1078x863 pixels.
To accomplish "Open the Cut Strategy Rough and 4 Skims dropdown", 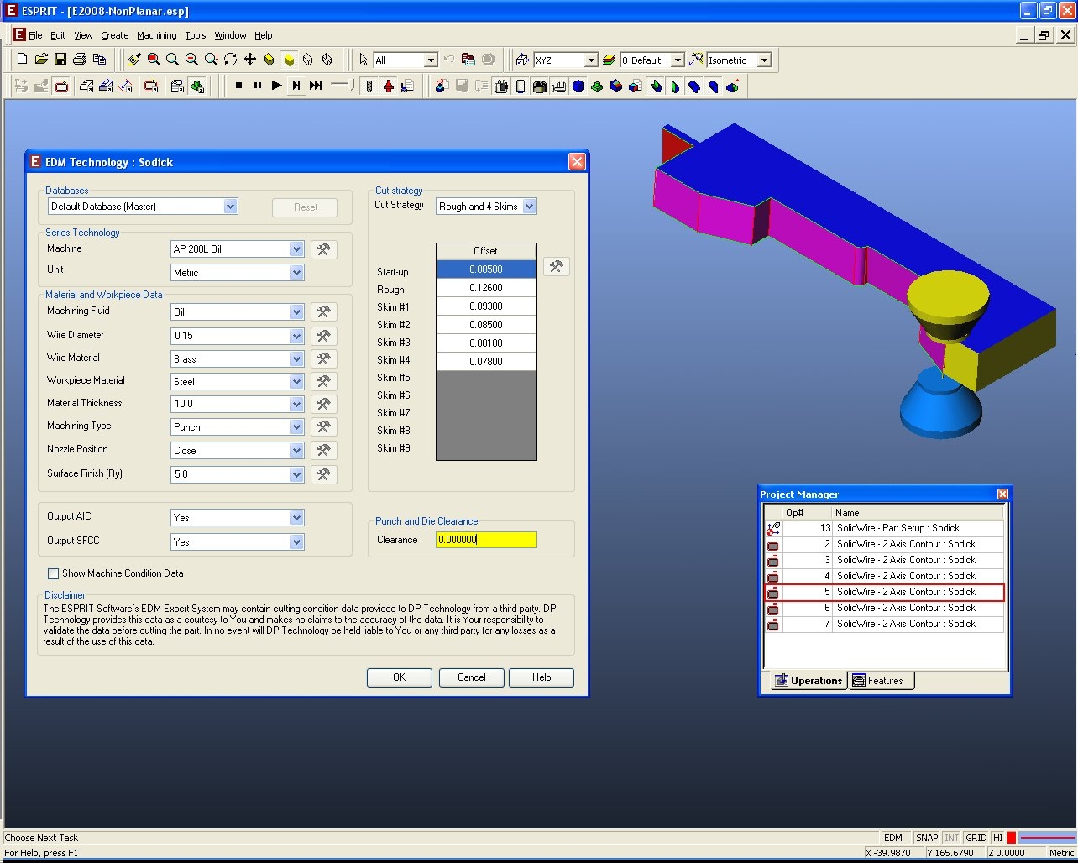I will coord(529,206).
